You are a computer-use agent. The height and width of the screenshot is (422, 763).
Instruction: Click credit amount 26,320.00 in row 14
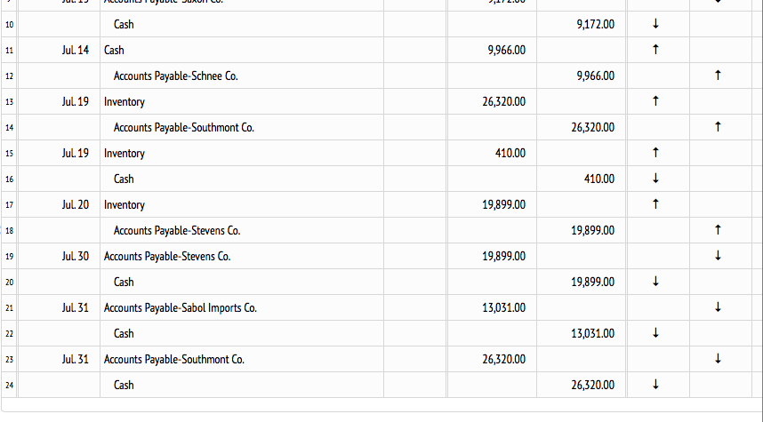592,127
